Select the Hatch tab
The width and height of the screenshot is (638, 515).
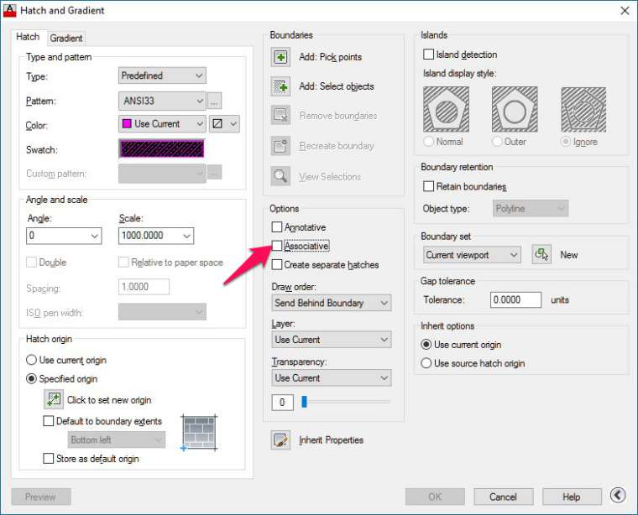28,37
